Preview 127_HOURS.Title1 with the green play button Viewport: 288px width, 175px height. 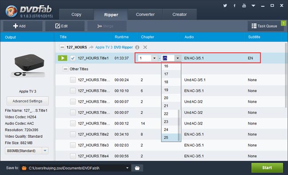click(62, 58)
